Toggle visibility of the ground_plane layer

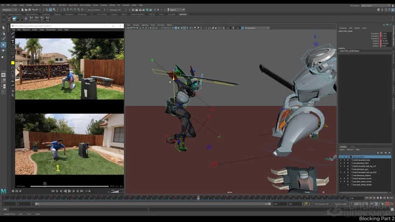coord(341,157)
